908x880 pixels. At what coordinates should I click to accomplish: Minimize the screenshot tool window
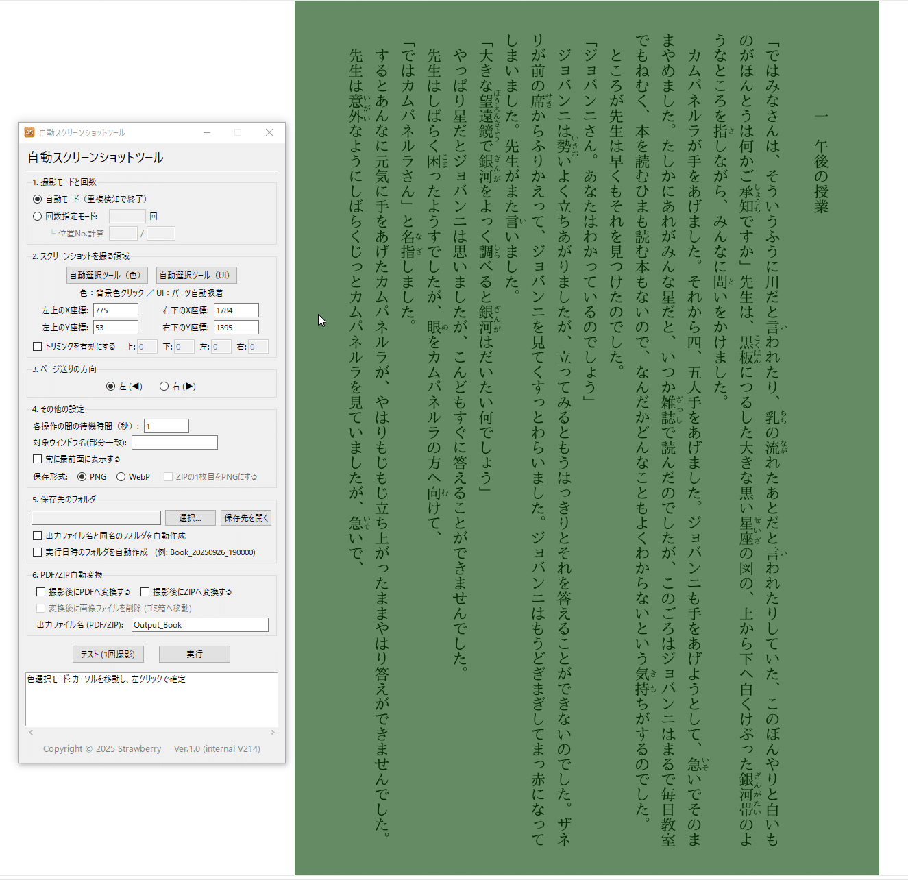pos(207,132)
